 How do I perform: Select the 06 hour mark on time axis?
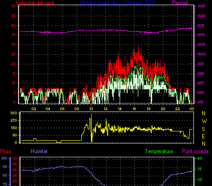pyautogui.click(x=62, y=109)
